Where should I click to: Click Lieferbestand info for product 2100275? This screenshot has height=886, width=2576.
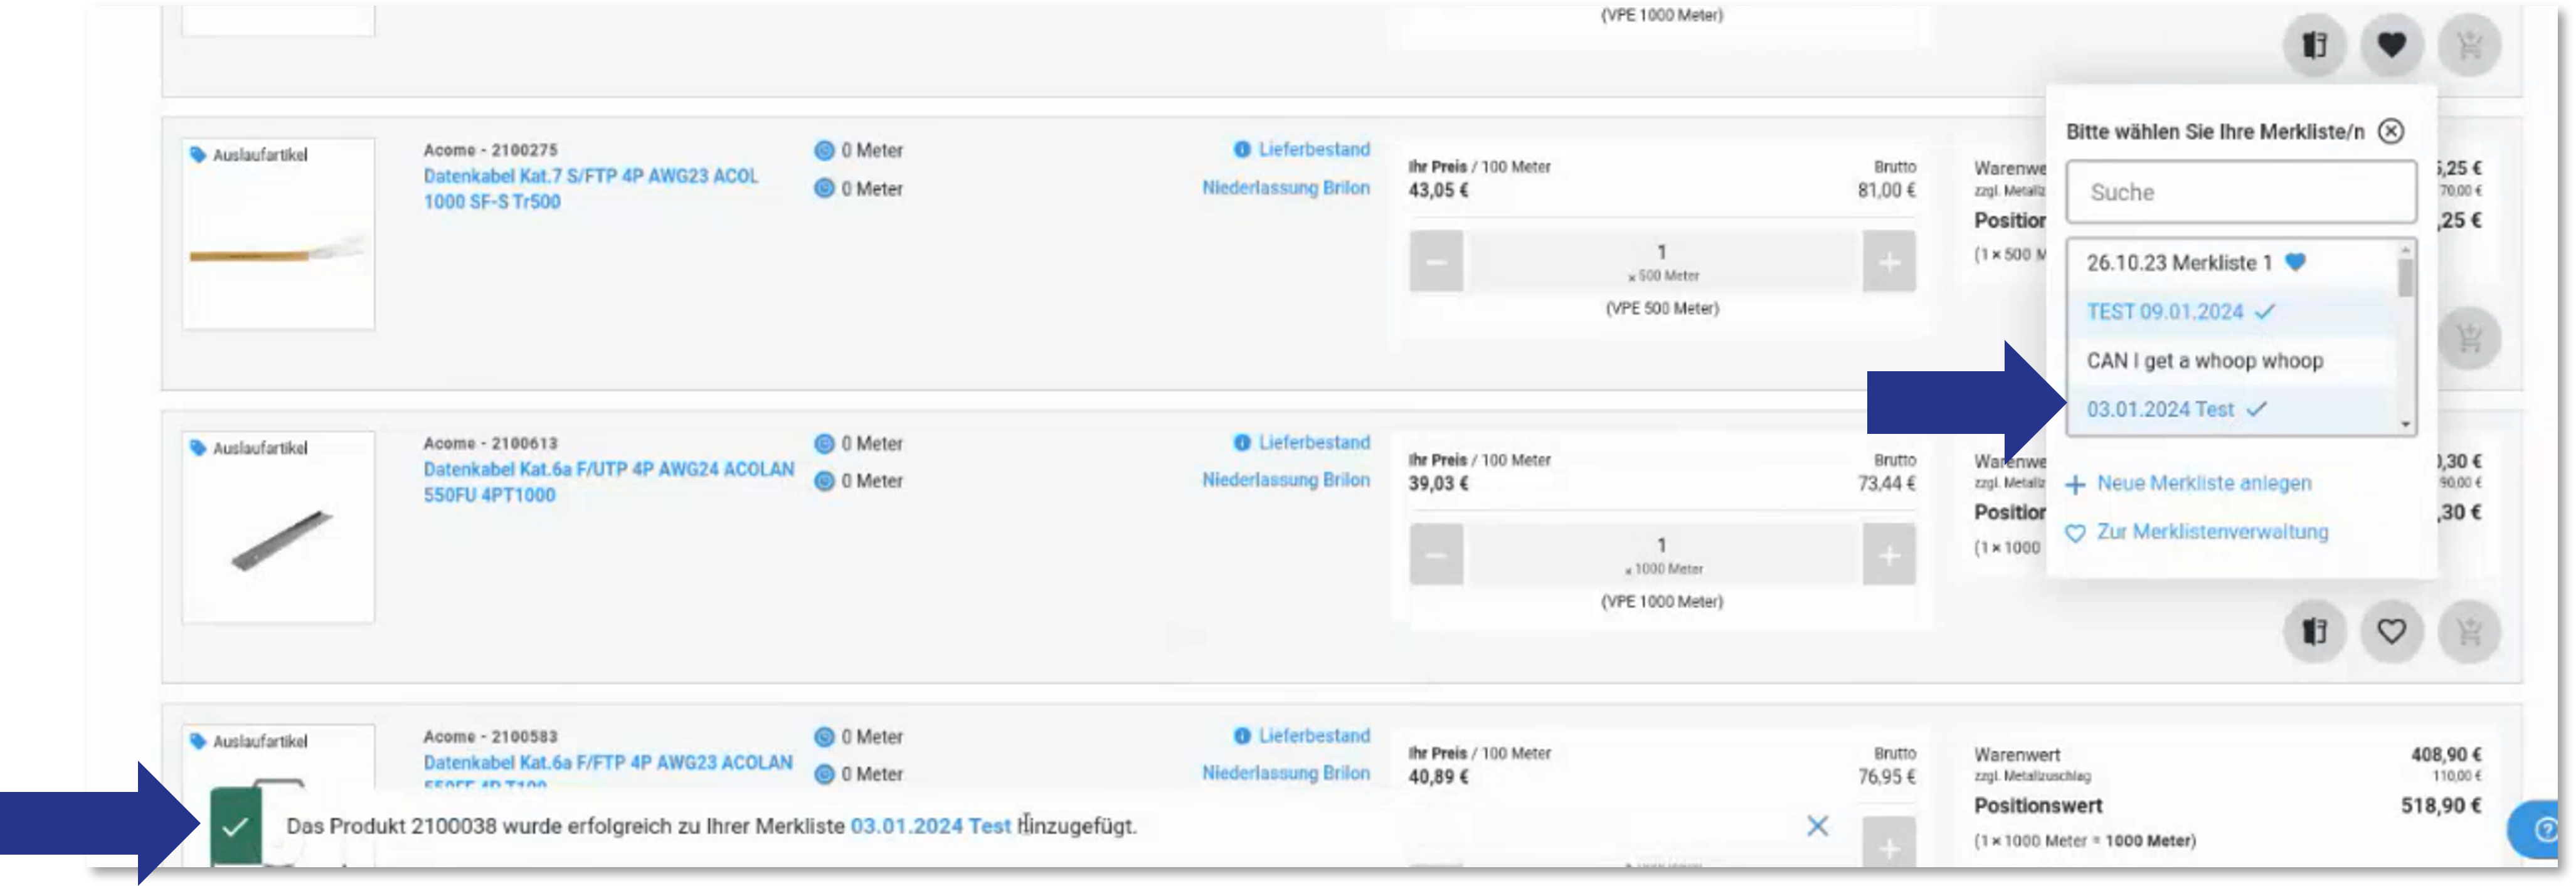coord(1313,149)
